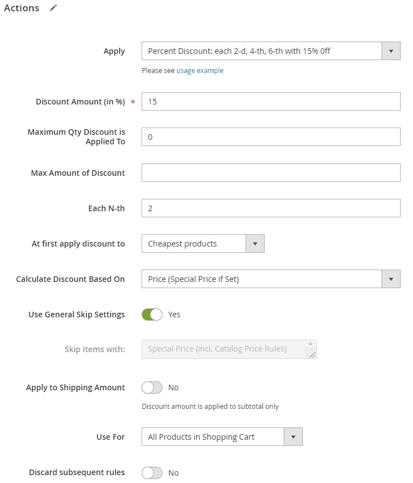Click All Products in Shopping Cart selection
The width and height of the screenshot is (413, 483).
pos(201,437)
